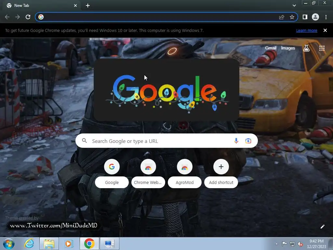Image resolution: width=333 pixels, height=250 pixels.
Task: Open the network tray icon
Action: coord(292,244)
